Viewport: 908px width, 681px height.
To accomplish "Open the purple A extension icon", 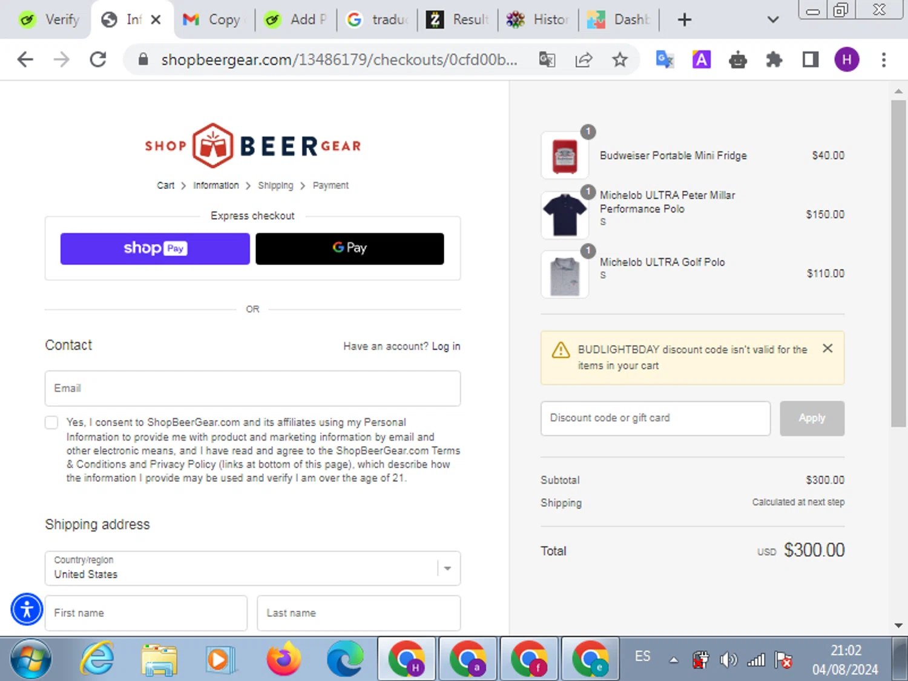I will (x=701, y=59).
